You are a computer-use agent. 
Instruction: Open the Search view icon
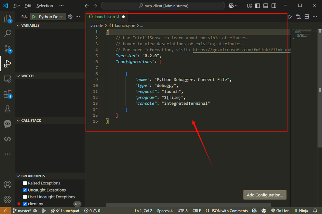(x=7, y=33)
